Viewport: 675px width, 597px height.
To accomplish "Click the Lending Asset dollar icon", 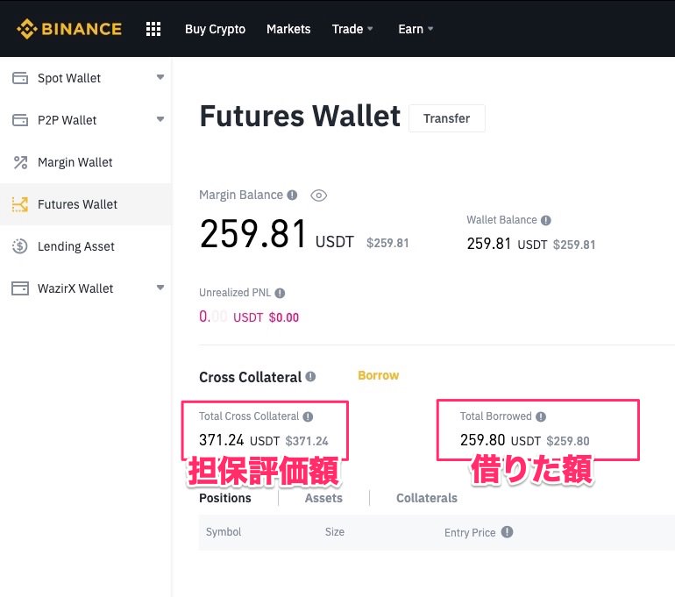I will coord(20,246).
